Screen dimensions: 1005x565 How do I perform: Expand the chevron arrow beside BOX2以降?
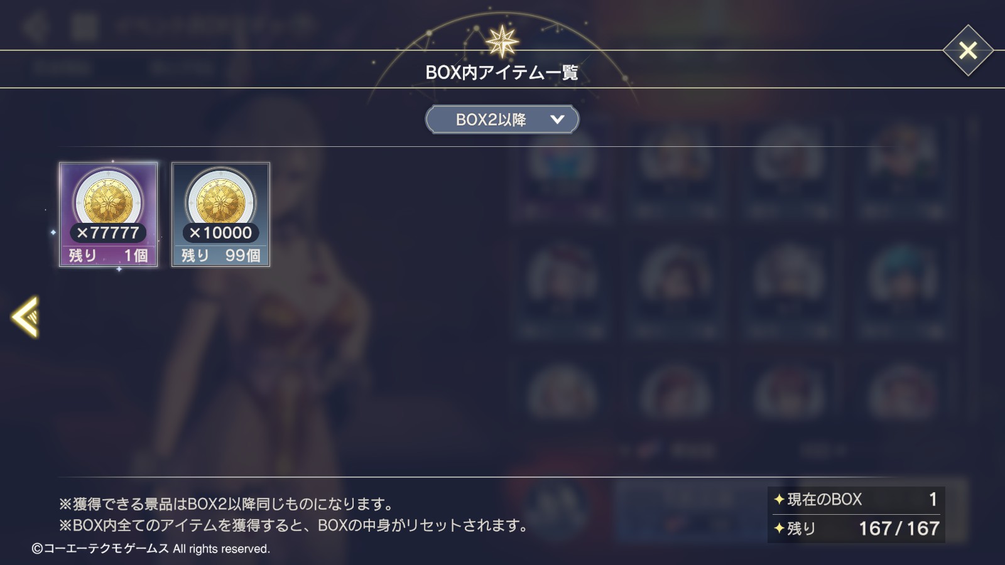557,119
